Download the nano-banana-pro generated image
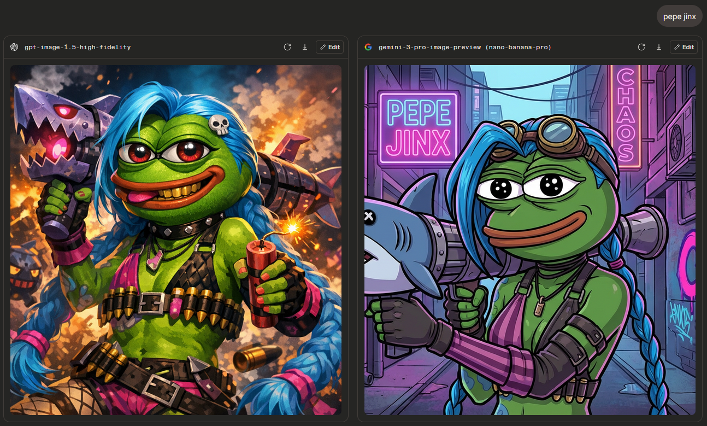The width and height of the screenshot is (707, 426). 659,47
